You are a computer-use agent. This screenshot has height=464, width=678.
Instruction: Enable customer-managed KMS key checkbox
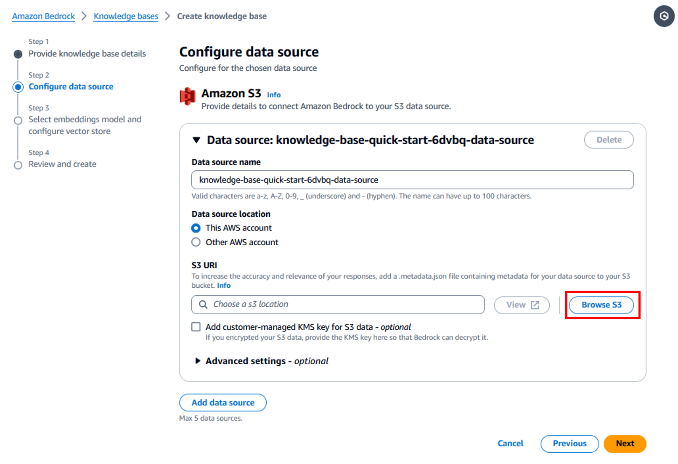[196, 327]
